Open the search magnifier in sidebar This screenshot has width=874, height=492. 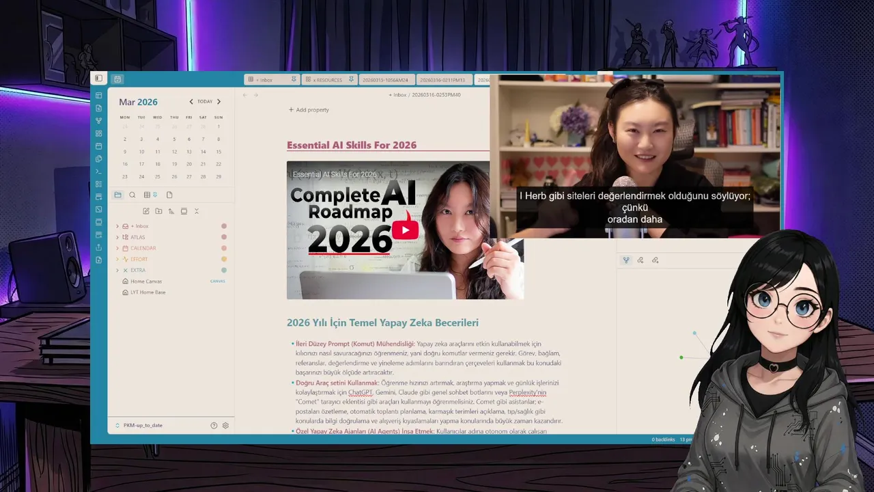tap(132, 195)
